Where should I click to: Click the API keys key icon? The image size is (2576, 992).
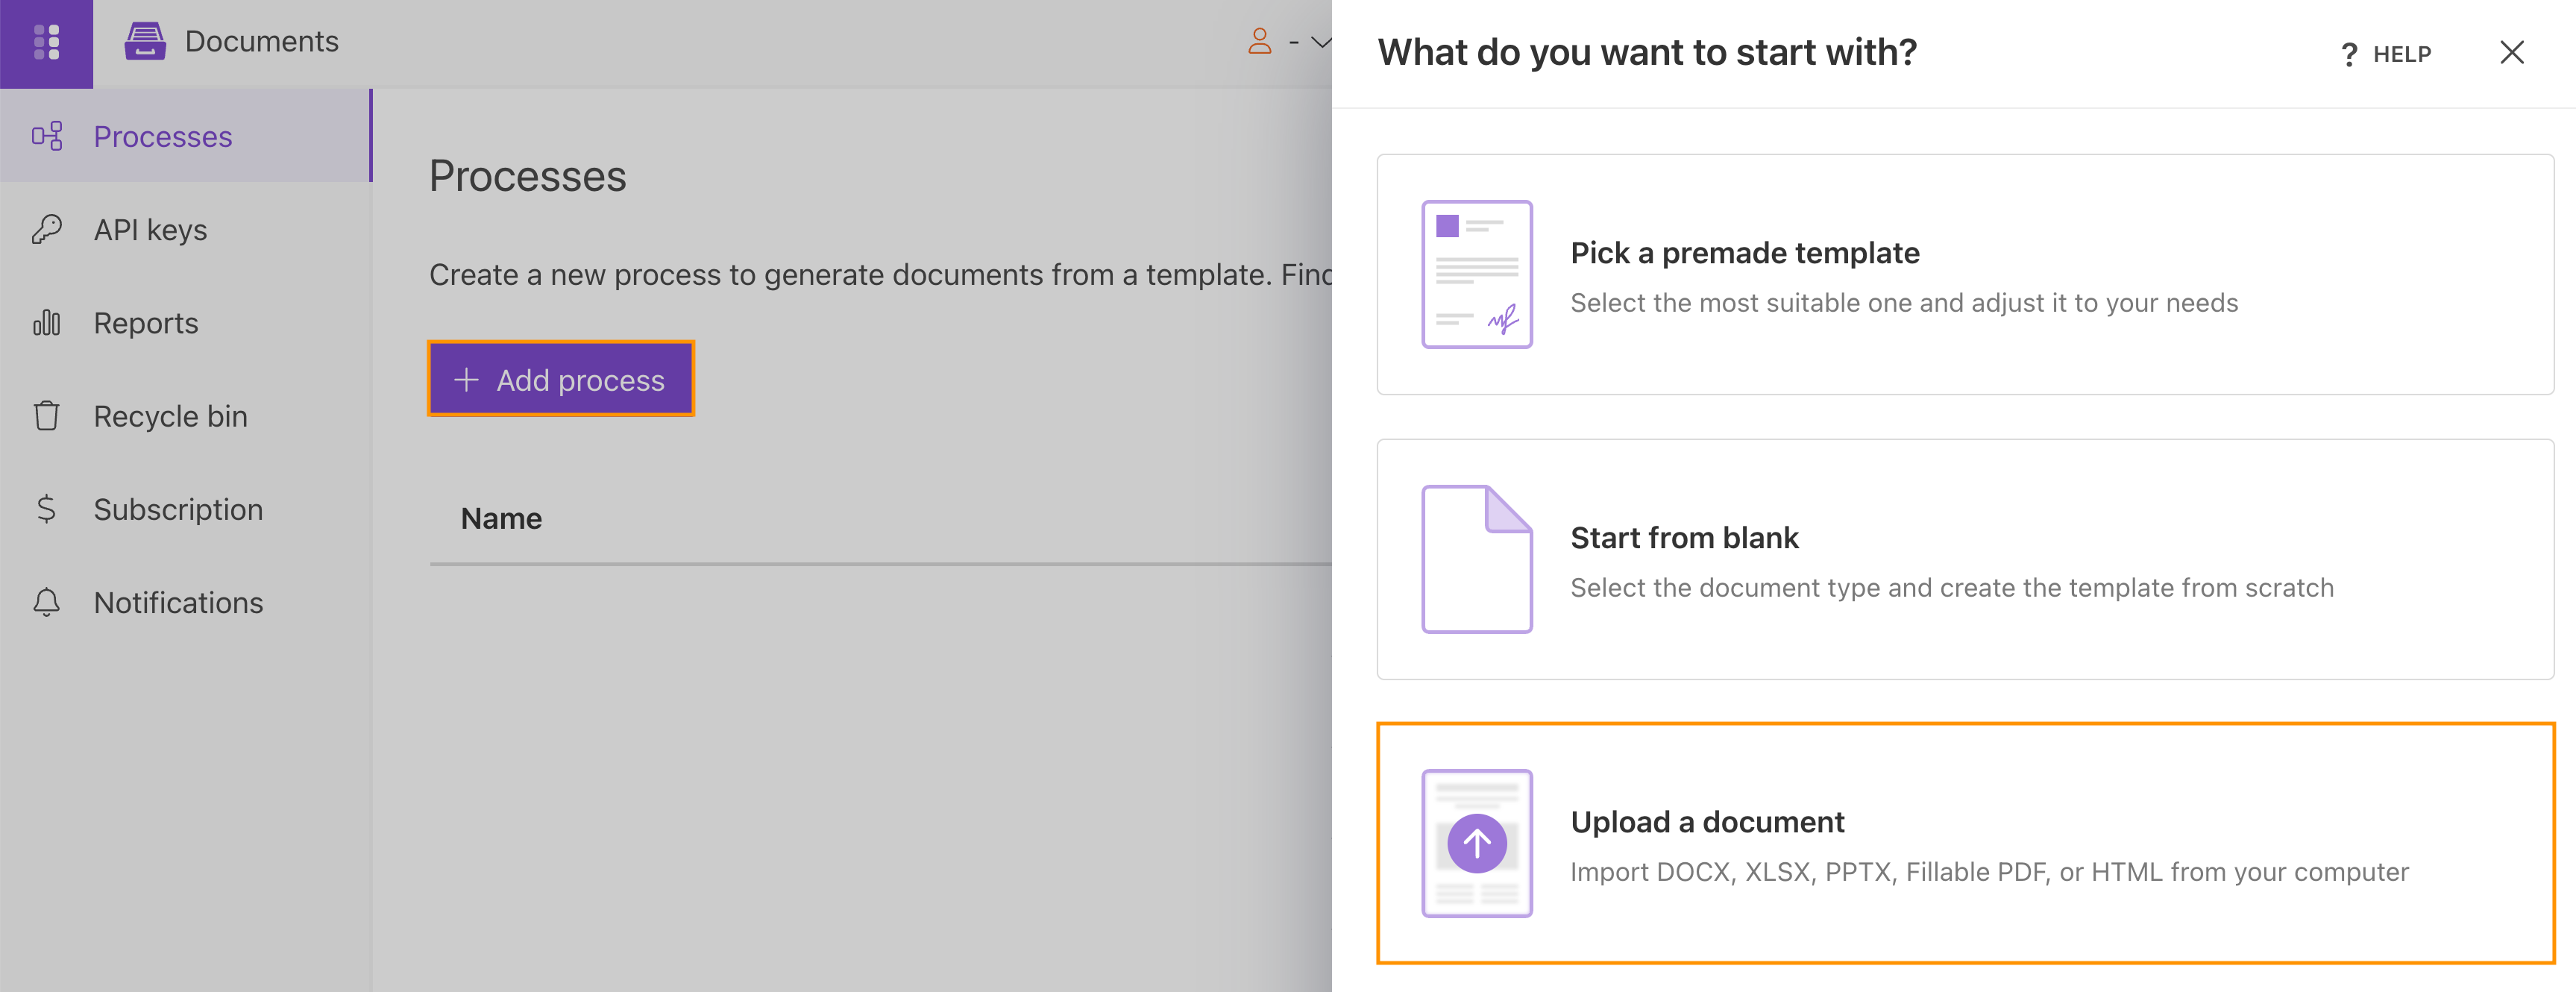coord(47,229)
